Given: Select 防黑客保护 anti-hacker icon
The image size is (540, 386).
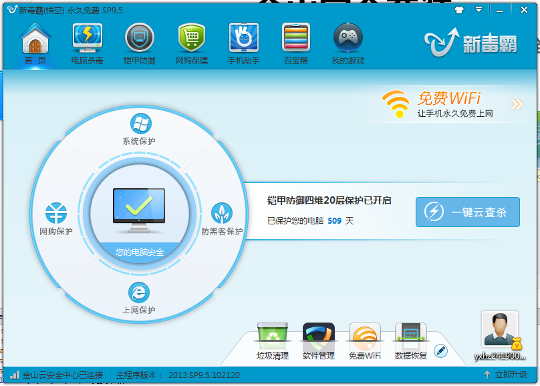Looking at the screenshot, I should click(222, 214).
